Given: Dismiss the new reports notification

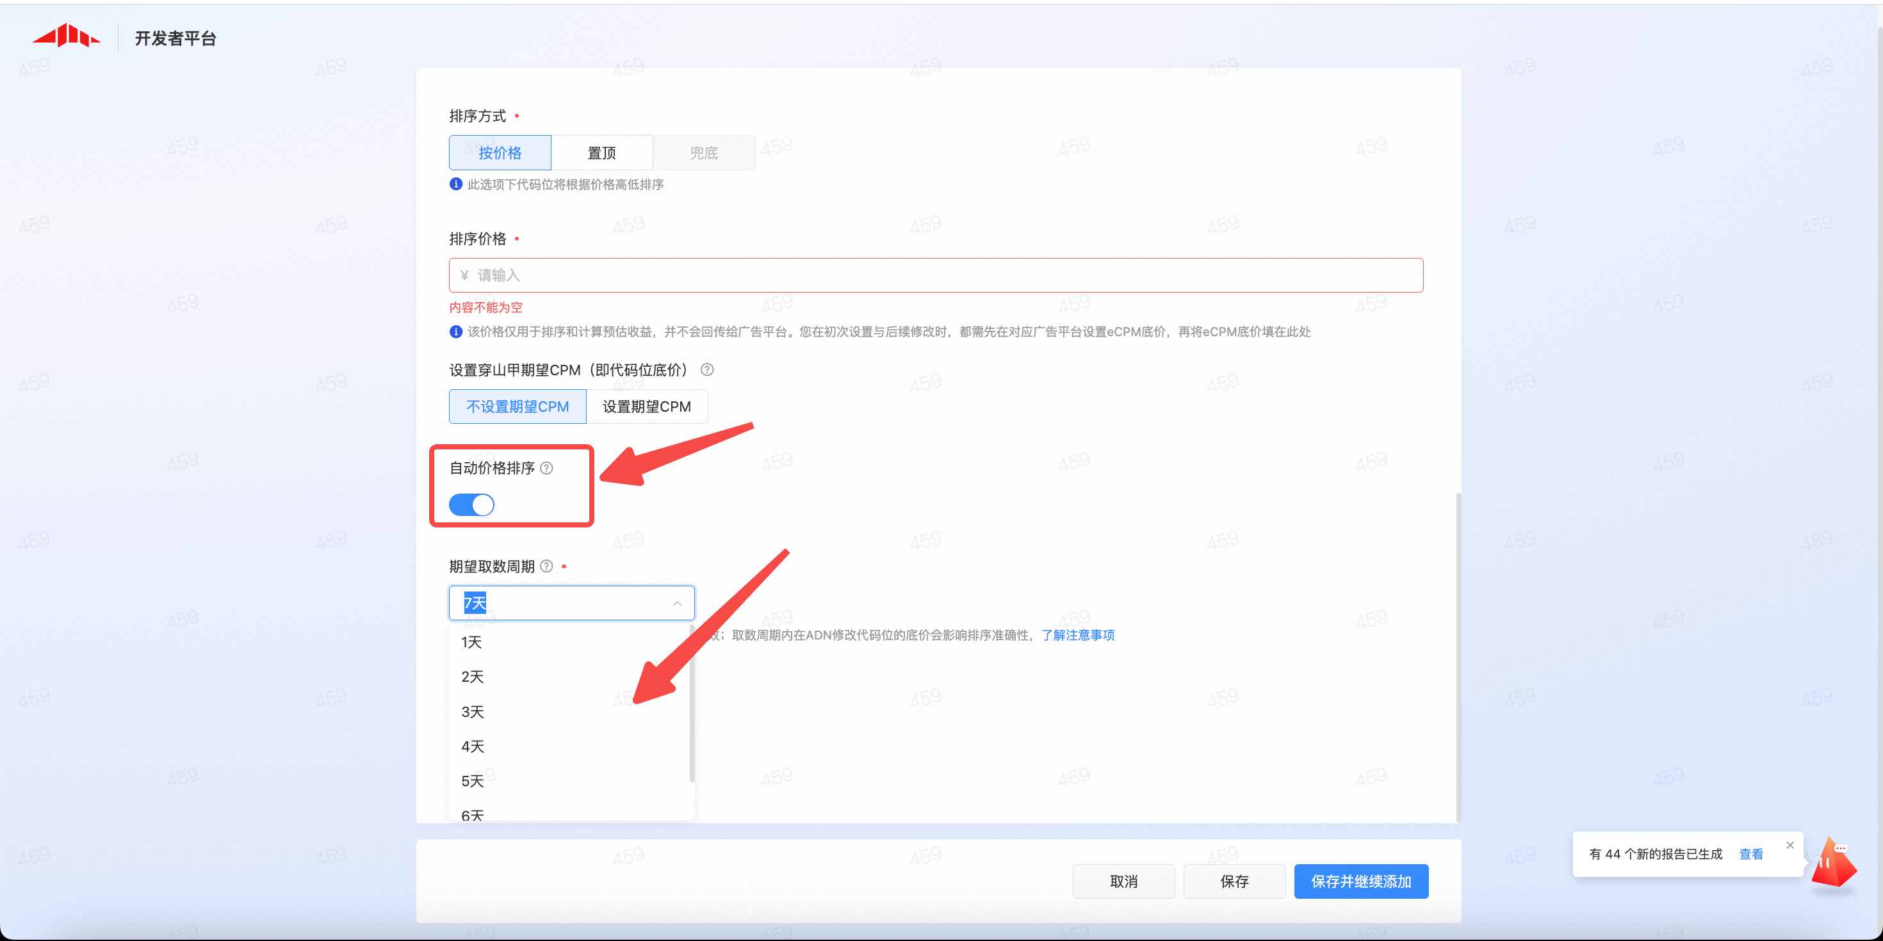Looking at the screenshot, I should point(1790,845).
